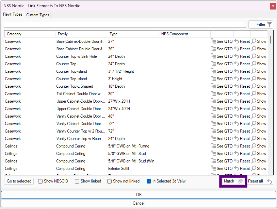Focus the filter text input field
The height and width of the screenshot is (209, 277).
125,24
